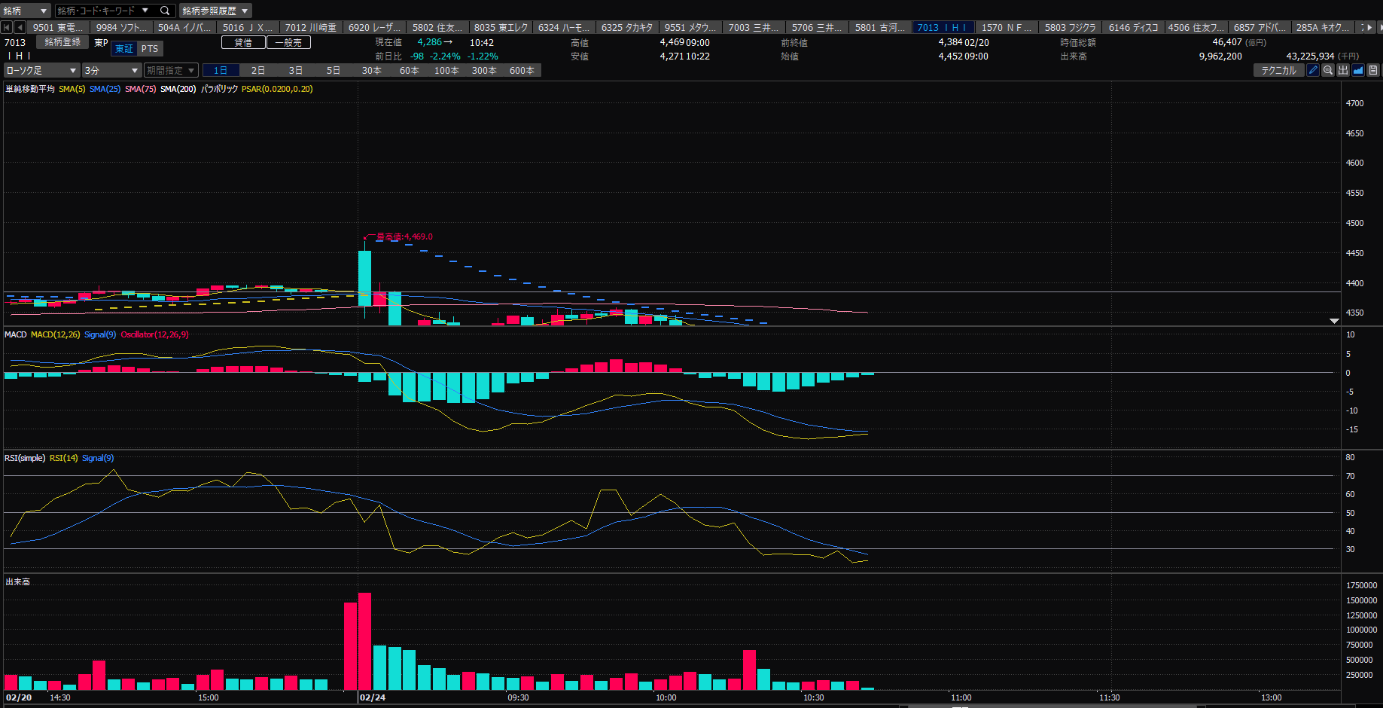Jump to first tab with leftmost arrow
The width and height of the screenshot is (1383, 708).
(x=7, y=27)
